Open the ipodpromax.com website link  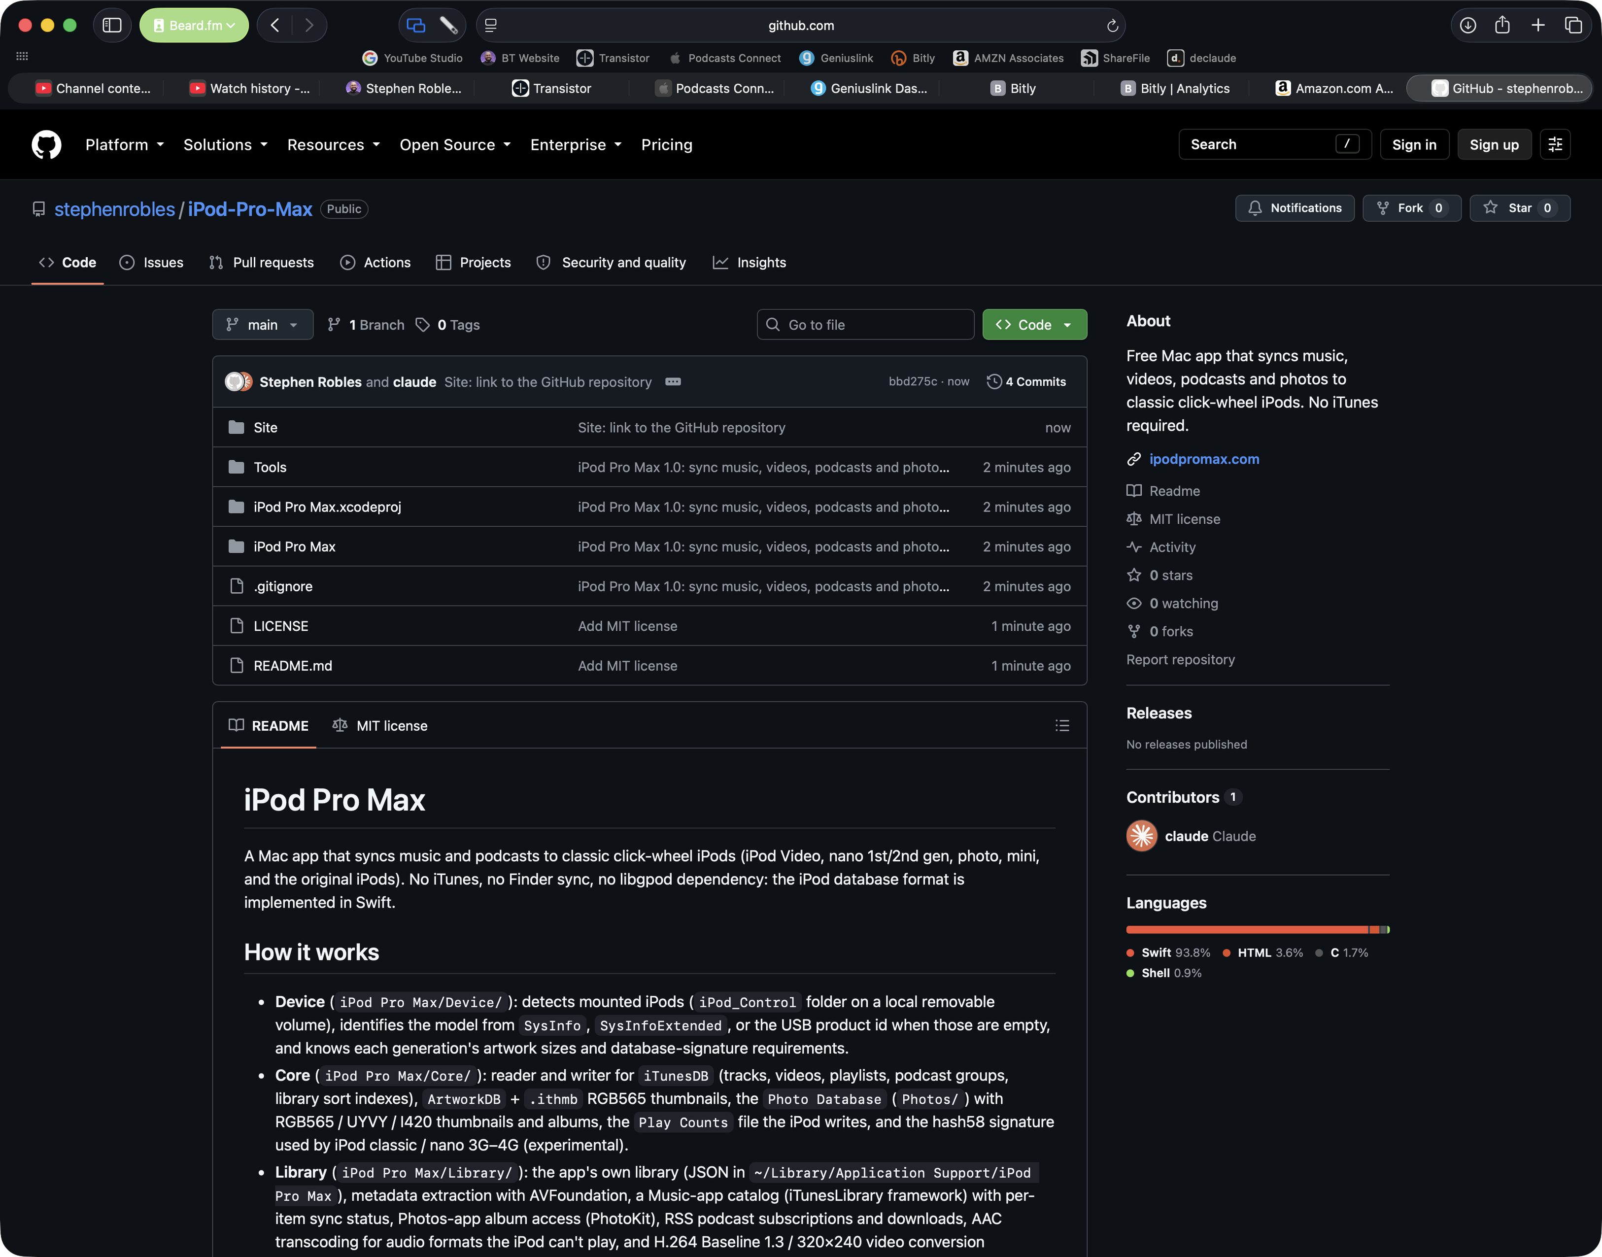point(1204,459)
